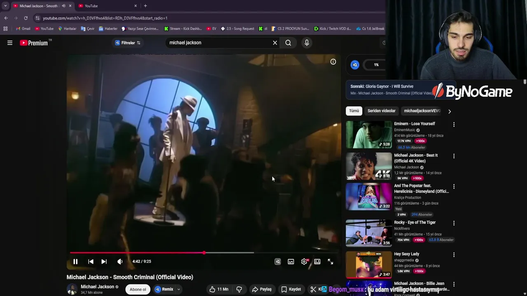Viewport: 527px width, 296px height.
Task: Switch to the second YouTube tab
Action: coord(108,6)
